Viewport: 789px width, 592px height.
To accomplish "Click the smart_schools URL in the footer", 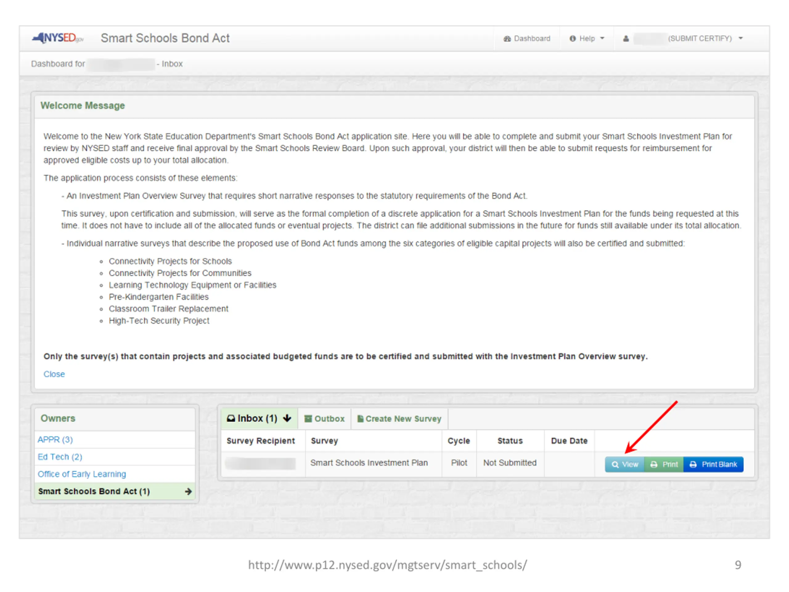I will pos(387,565).
